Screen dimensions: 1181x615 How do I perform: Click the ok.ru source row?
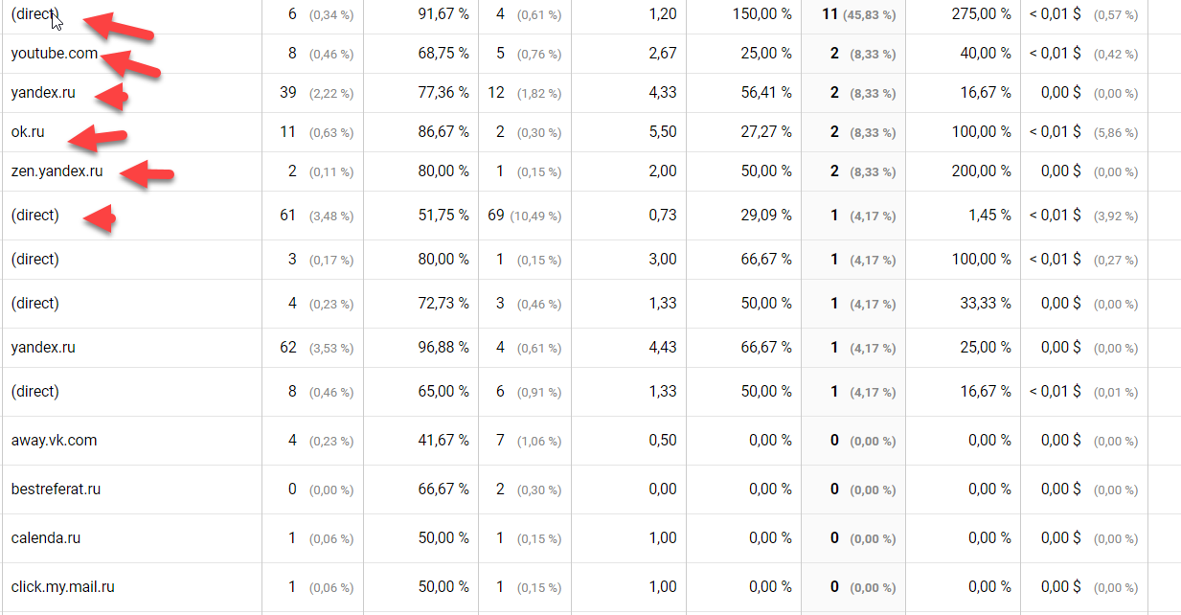28,132
